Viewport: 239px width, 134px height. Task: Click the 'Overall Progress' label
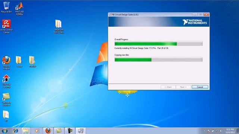pos(121,39)
